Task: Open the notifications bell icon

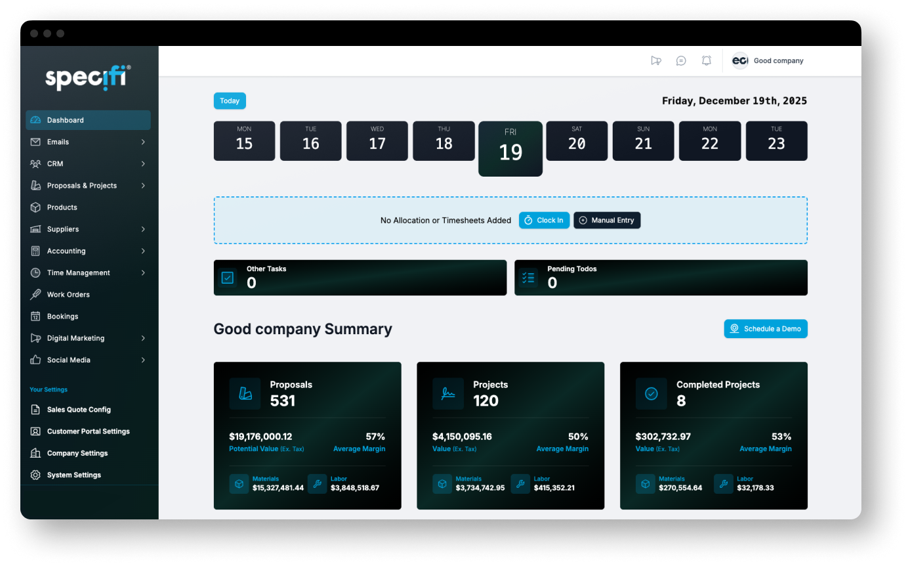Action: coord(706,60)
